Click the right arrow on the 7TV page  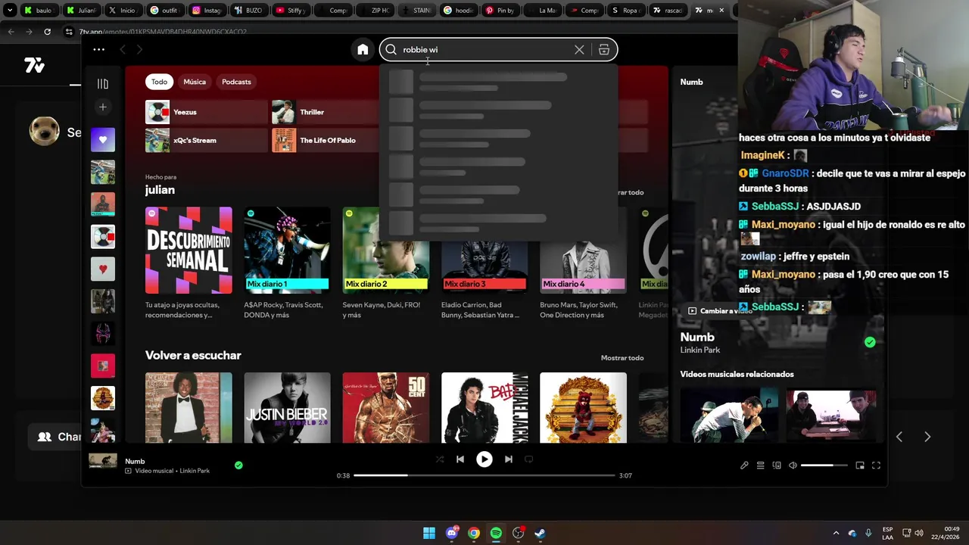927,437
